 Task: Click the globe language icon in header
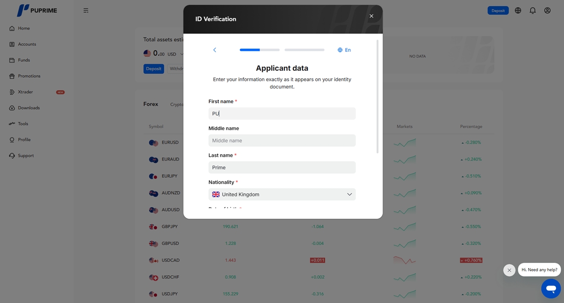(x=518, y=10)
